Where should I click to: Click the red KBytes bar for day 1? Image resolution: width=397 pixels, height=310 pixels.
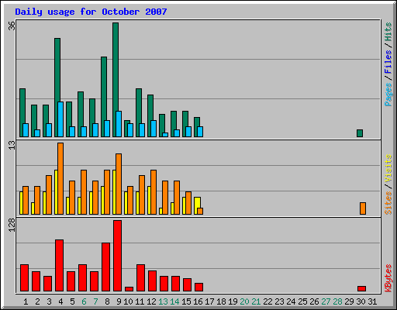click(24, 278)
